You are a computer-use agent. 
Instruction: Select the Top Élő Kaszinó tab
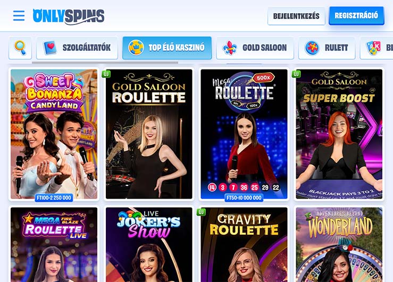coord(167,48)
